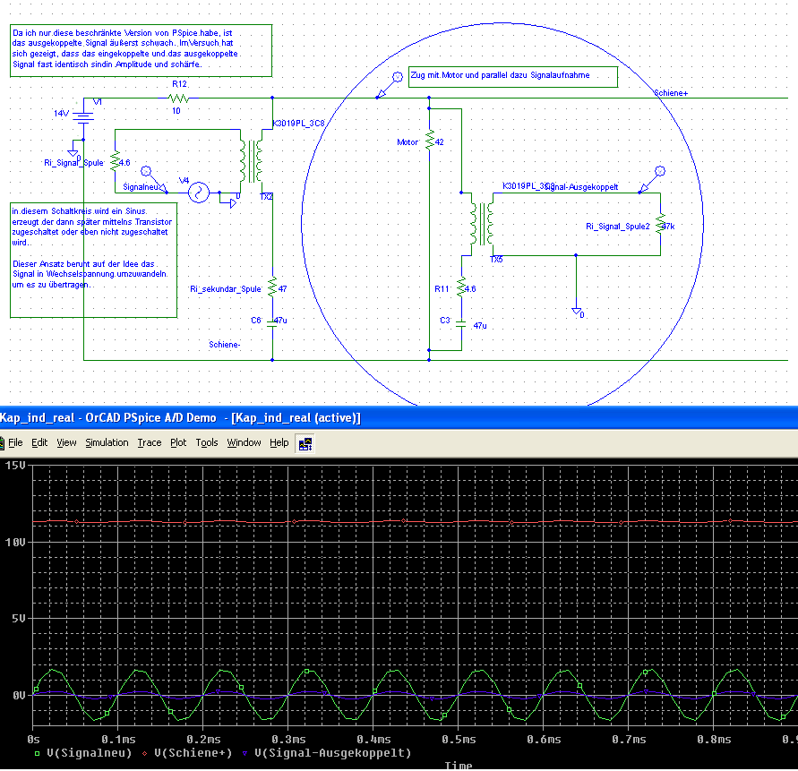Open the Help menu
The width and height of the screenshot is (798, 771).
(x=279, y=442)
